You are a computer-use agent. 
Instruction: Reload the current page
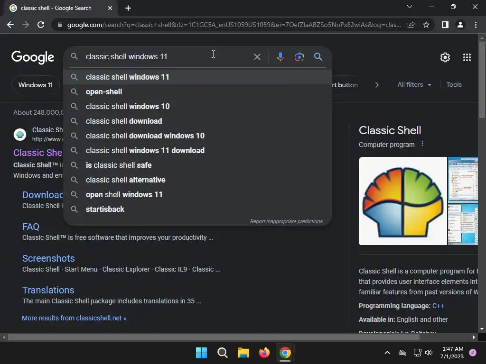click(x=41, y=25)
